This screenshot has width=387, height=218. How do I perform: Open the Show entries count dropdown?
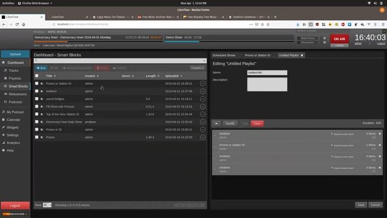click(x=47, y=205)
